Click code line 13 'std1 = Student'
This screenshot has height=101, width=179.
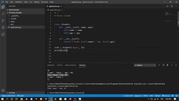tap(69, 47)
